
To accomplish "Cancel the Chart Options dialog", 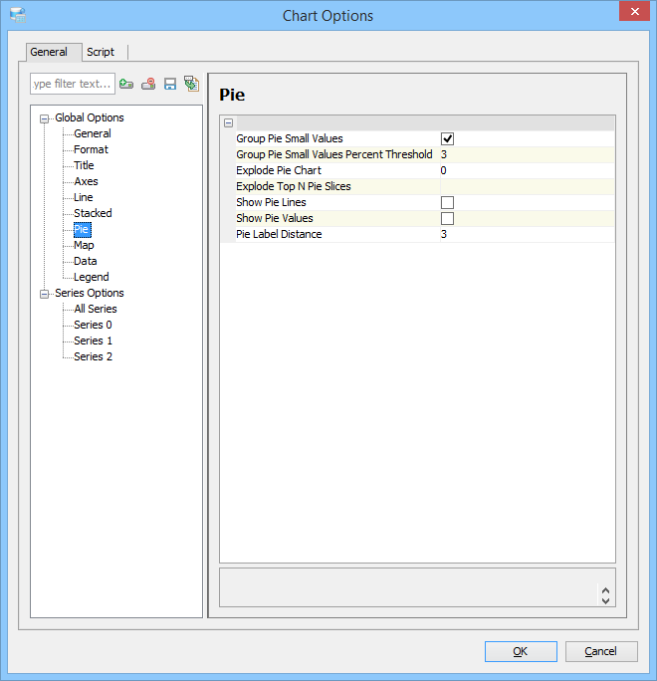I will pos(601,651).
